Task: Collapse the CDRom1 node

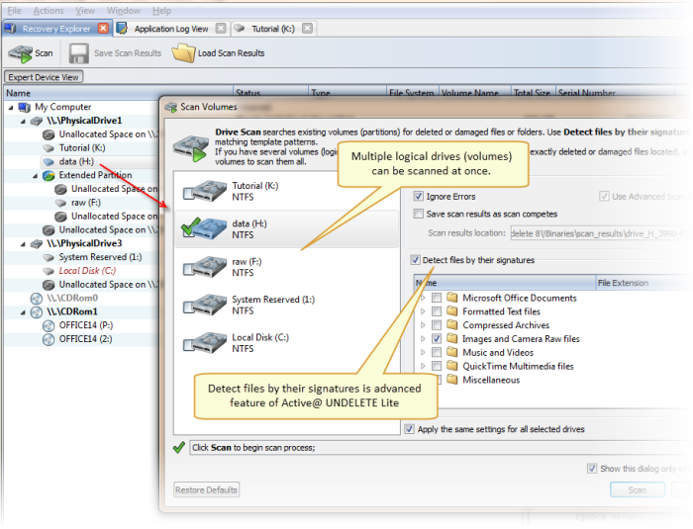Action: [23, 312]
